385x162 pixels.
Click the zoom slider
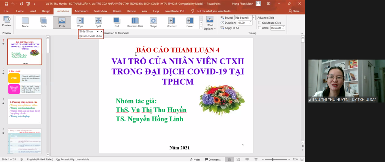276,159
